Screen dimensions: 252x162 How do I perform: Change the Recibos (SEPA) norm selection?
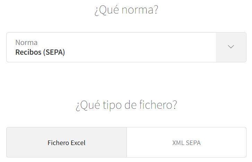click(126, 47)
